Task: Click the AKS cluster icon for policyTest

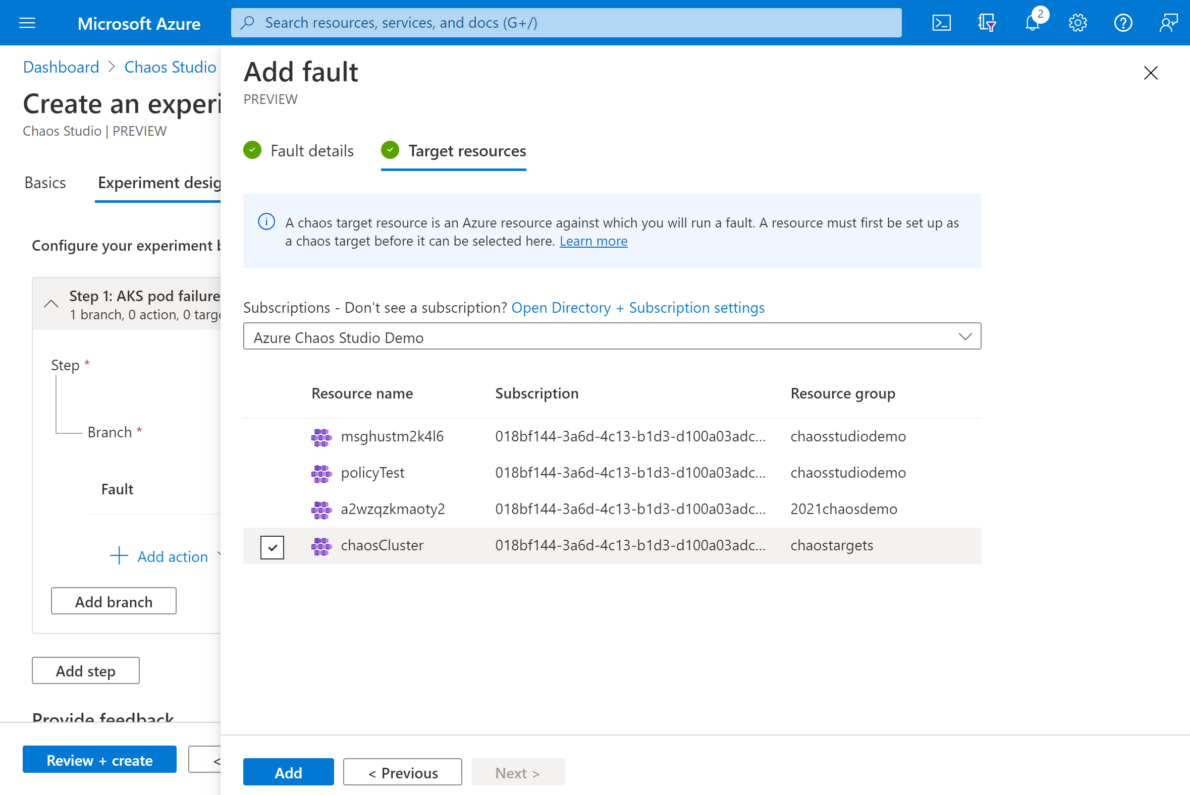Action: pyautogui.click(x=321, y=472)
